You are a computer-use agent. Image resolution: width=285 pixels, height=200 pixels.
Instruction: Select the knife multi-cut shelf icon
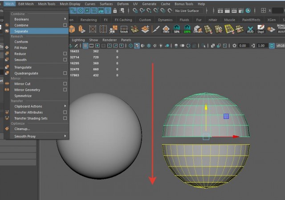155,29
